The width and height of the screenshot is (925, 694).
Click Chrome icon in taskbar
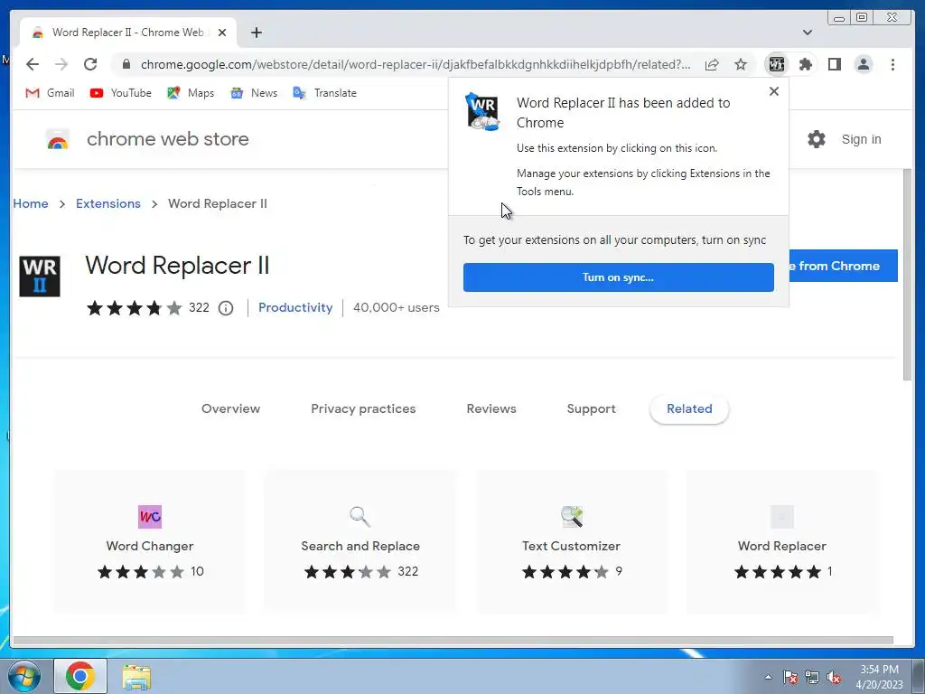click(x=80, y=676)
